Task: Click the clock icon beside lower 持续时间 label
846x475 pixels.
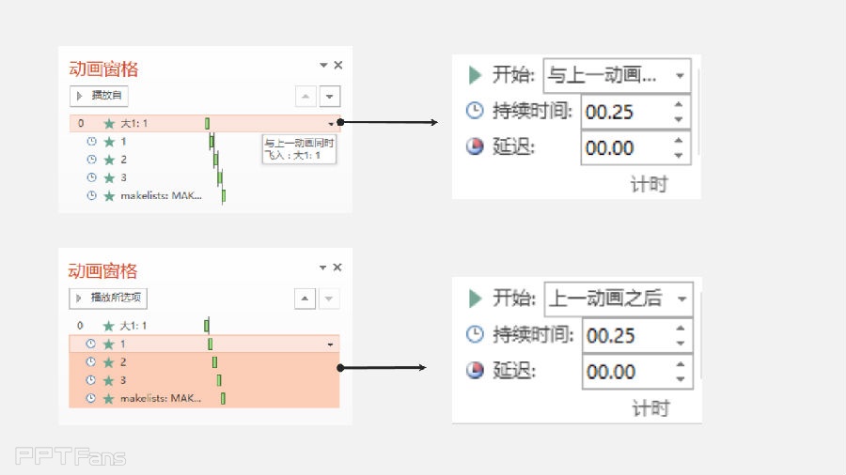Action: [x=475, y=334]
